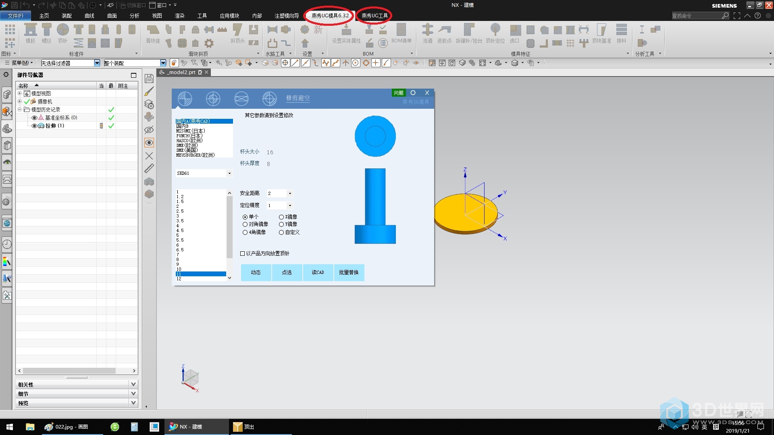Click the X delete icon in vertical toolbar
This screenshot has width=774, height=435.
tap(149, 156)
